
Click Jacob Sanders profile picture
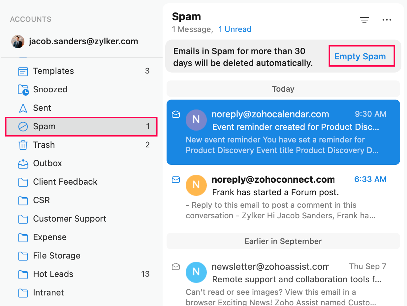[x=18, y=42]
